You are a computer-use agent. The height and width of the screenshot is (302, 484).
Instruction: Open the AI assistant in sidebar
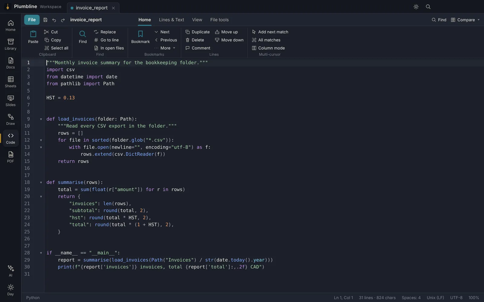(x=11, y=271)
